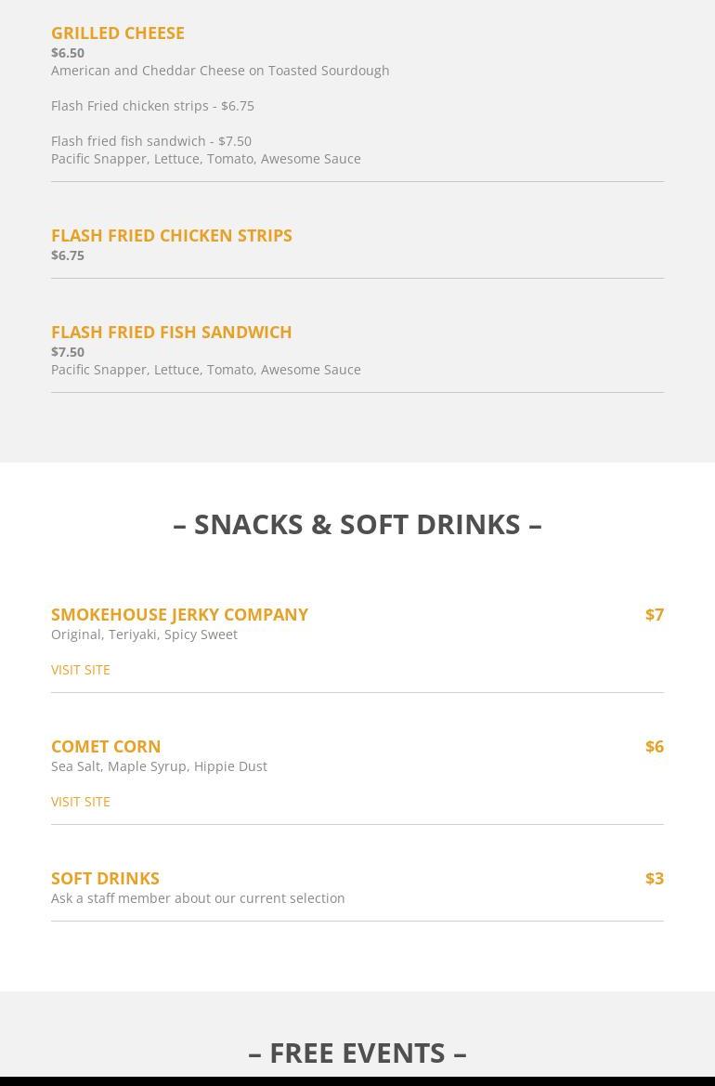Click the Flash Fried Fish Sandwich heading

click(171, 332)
